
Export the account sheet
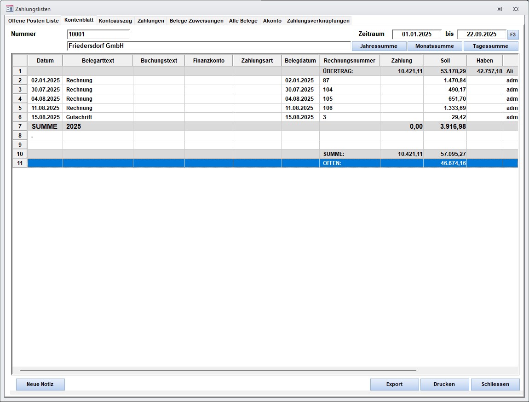click(394, 384)
